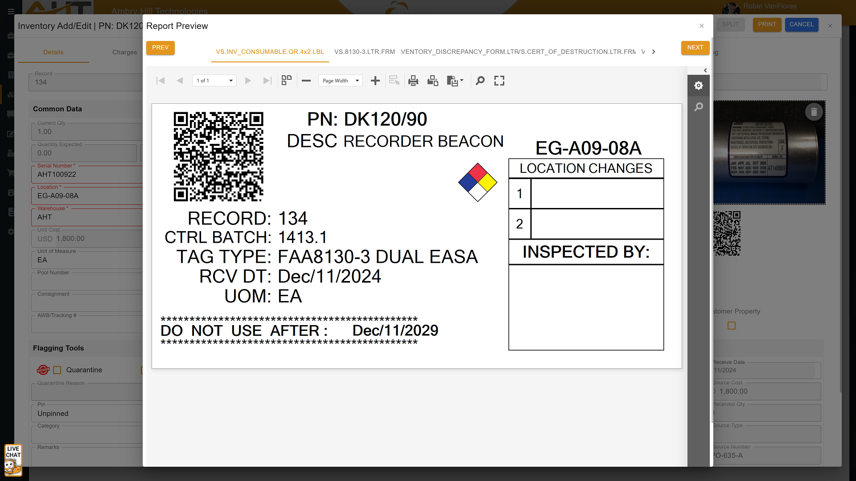
Task: Toggle the Customer Property checkbox
Action: coord(732,326)
